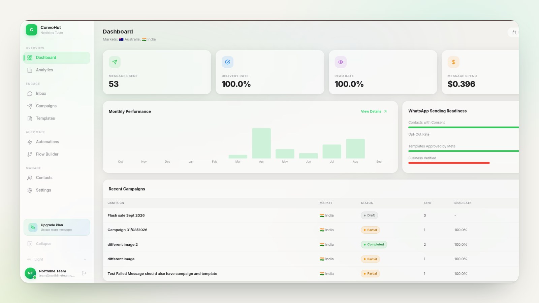Click the Collapse panel icon

(30, 244)
